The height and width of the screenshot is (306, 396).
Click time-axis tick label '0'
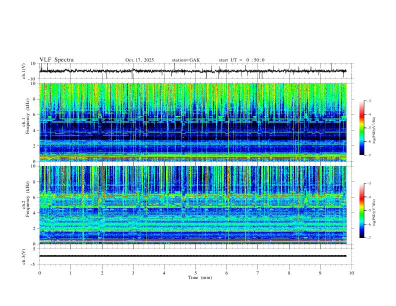click(x=39, y=273)
